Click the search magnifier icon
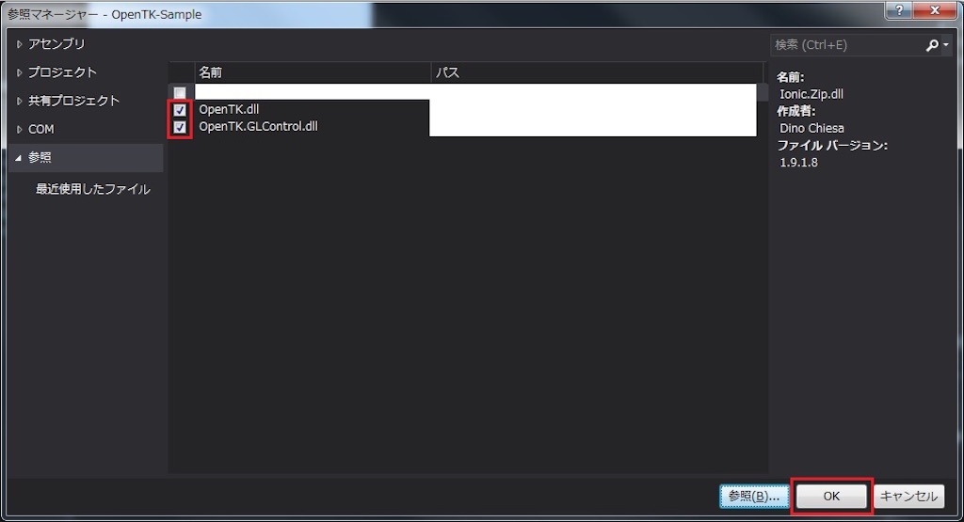This screenshot has width=964, height=522. pos(932,45)
